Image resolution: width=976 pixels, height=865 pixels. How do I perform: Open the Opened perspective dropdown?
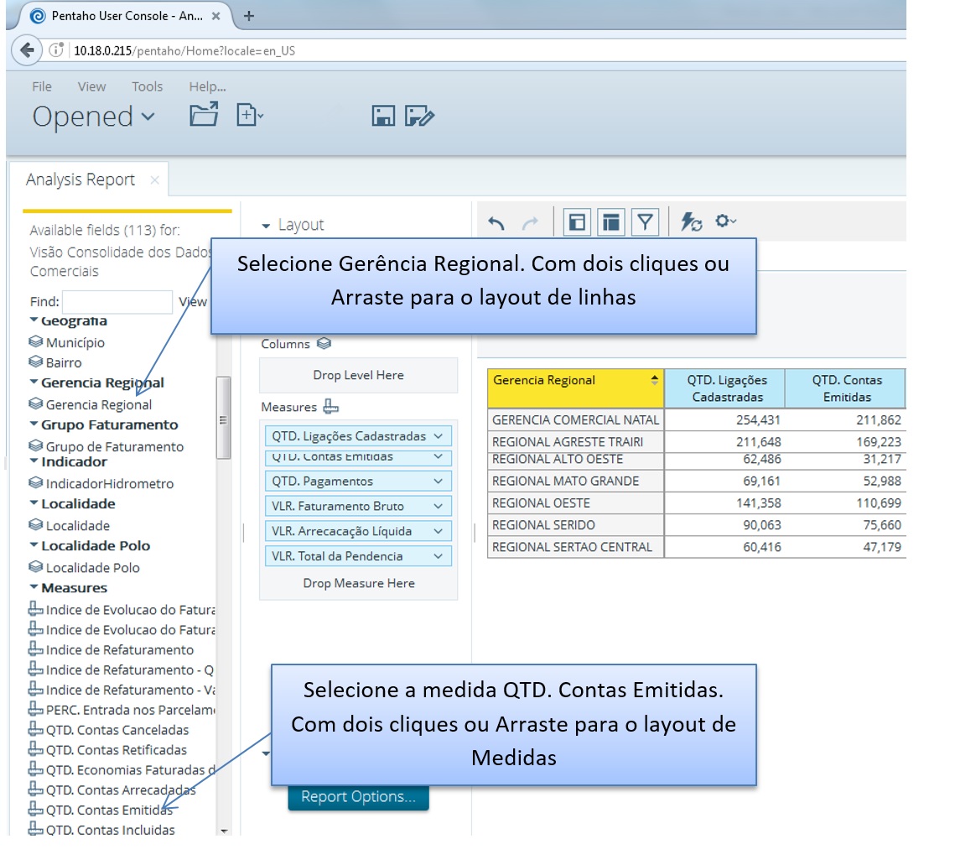tap(94, 117)
